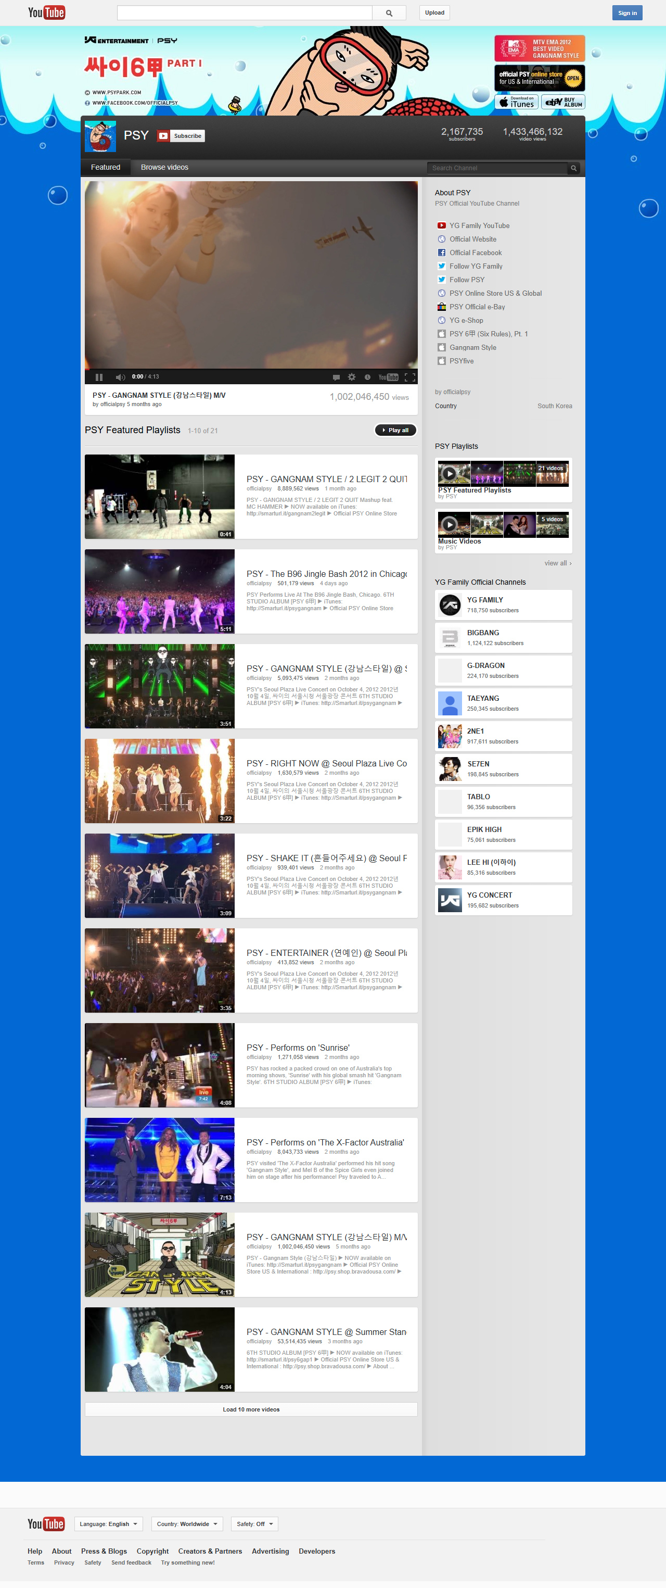The image size is (666, 1588).
Task: Open the Language: English dropdown
Action: point(108,1524)
